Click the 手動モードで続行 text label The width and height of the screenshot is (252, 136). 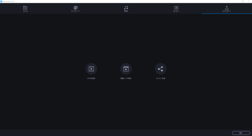click(x=126, y=79)
